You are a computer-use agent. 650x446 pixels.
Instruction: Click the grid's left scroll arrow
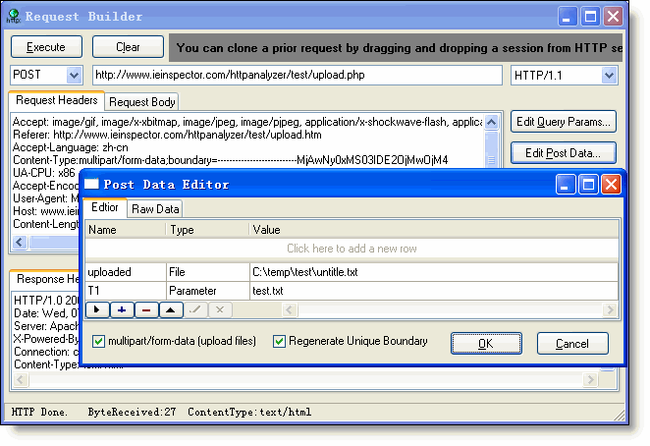tap(290, 309)
